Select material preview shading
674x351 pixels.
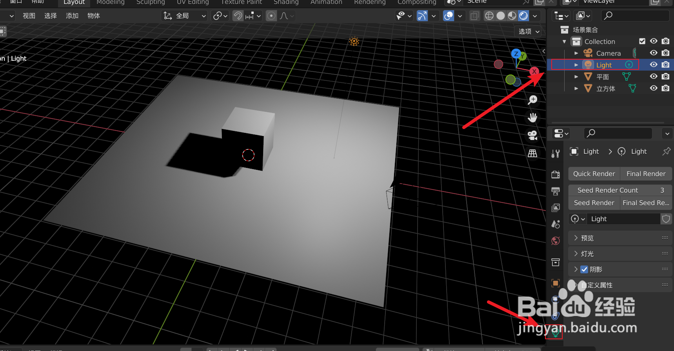click(x=512, y=16)
